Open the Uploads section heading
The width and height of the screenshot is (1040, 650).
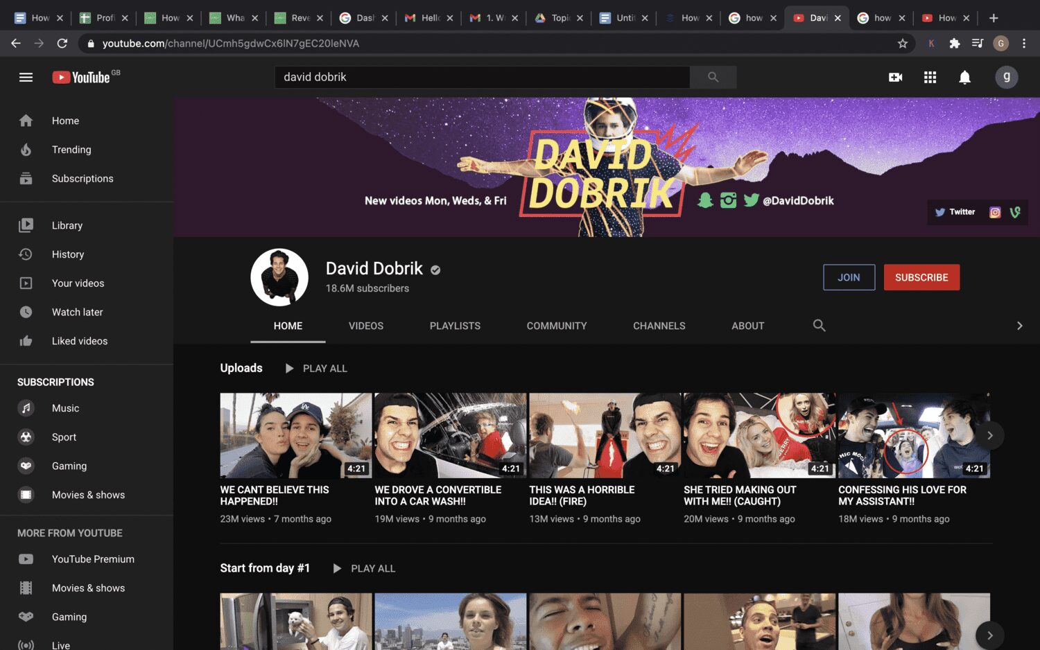241,368
